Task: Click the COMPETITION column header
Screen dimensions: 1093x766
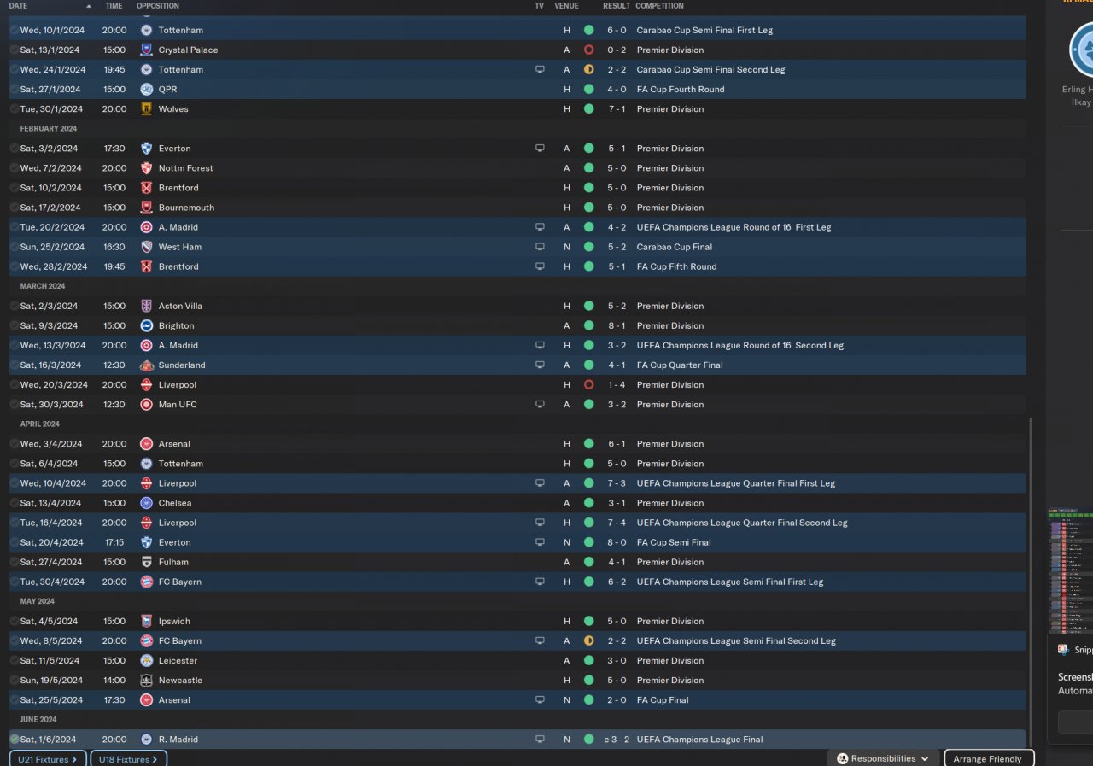Action: [x=659, y=6]
